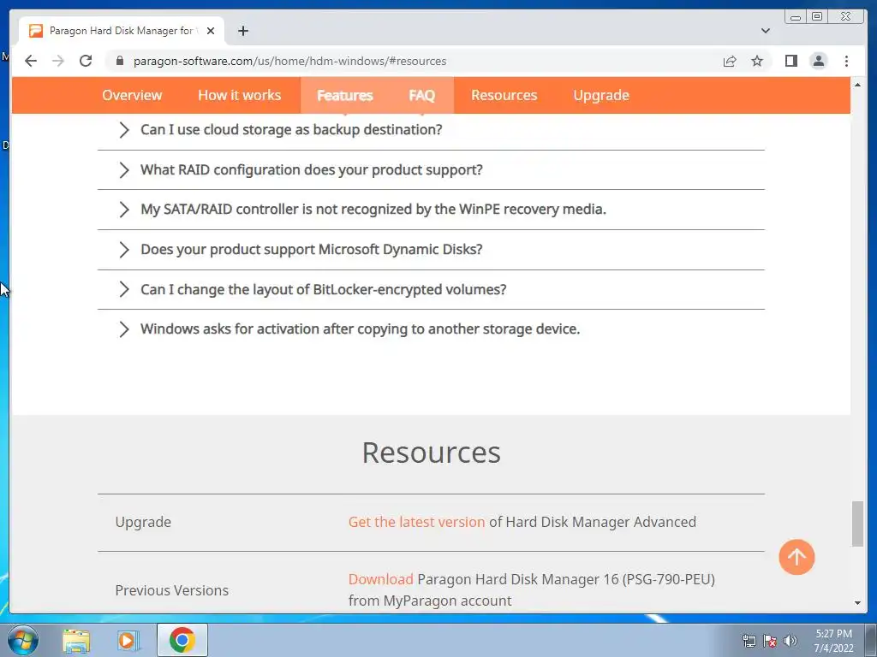Open the Chrome side panel
This screenshot has height=657, width=877.
point(790,61)
